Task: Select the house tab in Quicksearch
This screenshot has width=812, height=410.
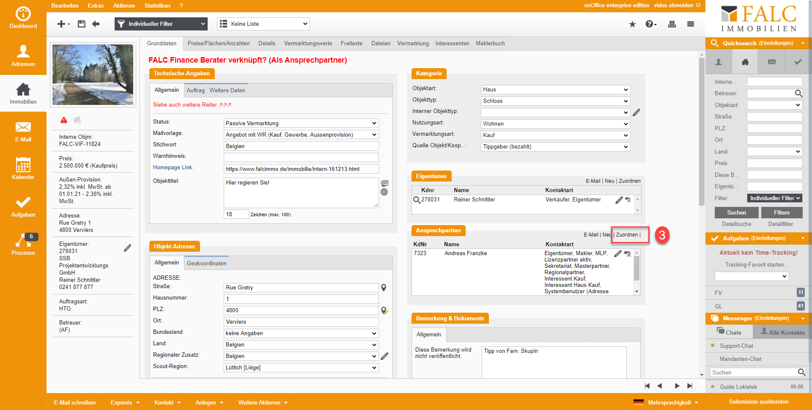Action: pyautogui.click(x=745, y=62)
